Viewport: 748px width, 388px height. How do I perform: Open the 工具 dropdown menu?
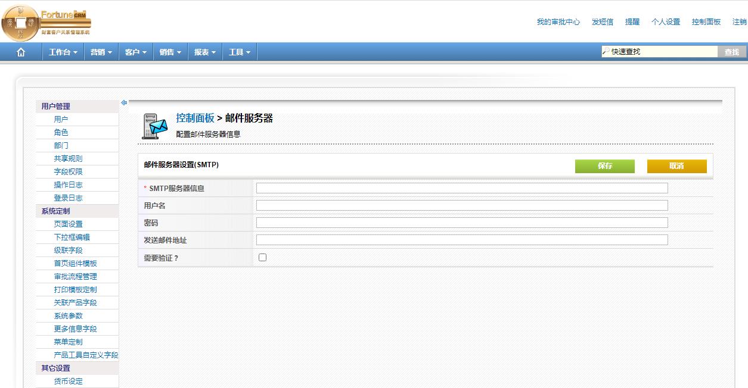click(x=240, y=52)
